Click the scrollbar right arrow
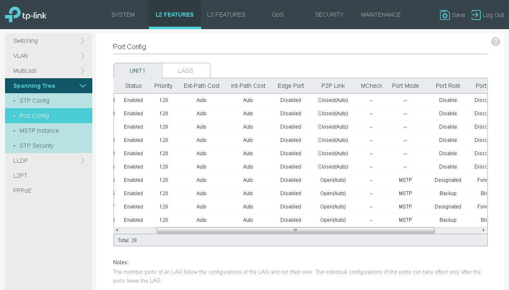 (x=484, y=230)
